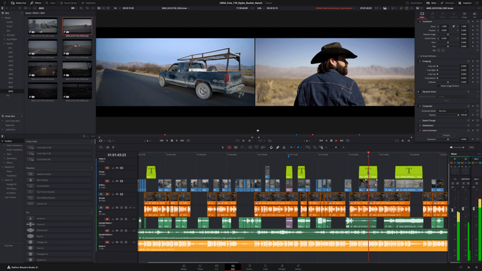Click the timeline Position Lock padlock icon
Viewport: 482px width, 271px height.
(284, 147)
